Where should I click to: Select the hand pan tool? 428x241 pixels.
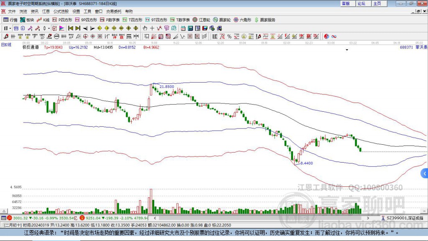[145, 28]
